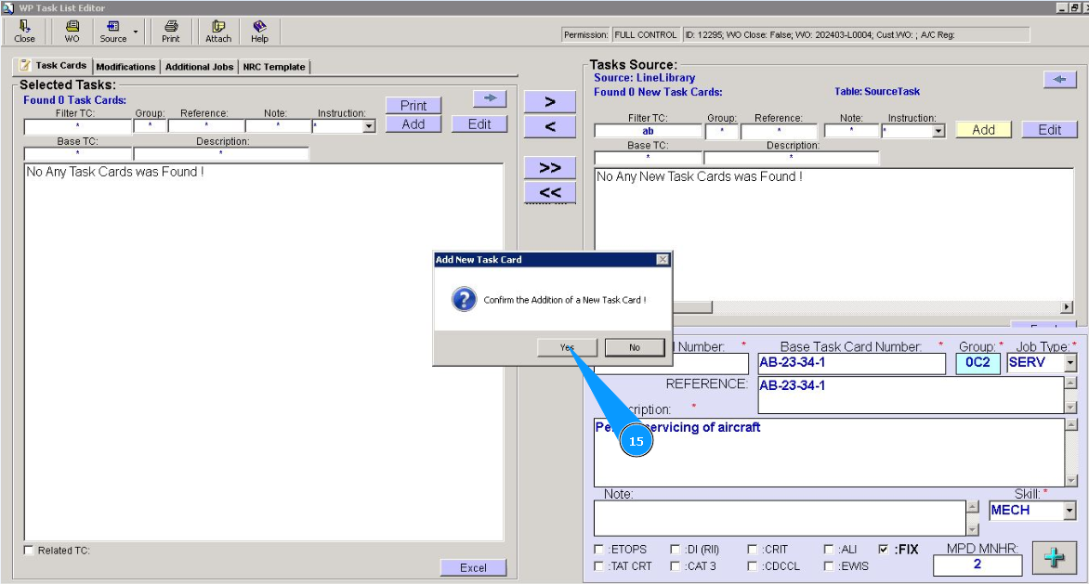Click the Close toolbar icon

(25, 31)
